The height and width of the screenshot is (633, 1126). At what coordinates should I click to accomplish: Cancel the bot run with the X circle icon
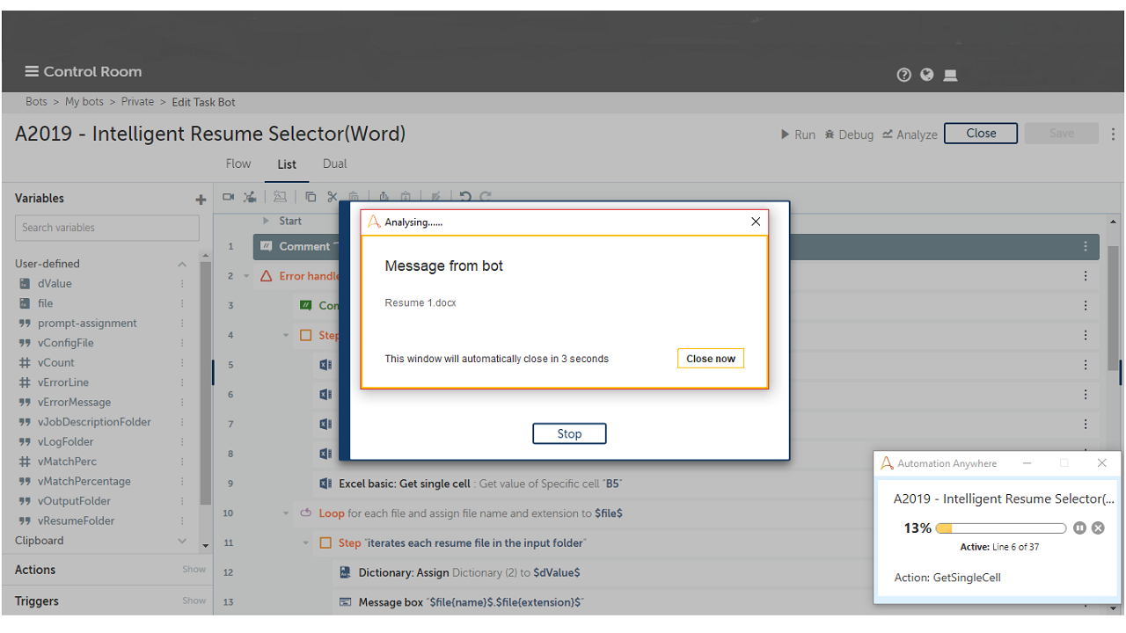[x=1098, y=527]
